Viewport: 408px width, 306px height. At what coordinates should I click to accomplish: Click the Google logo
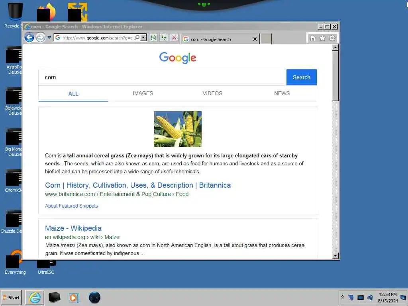click(178, 58)
